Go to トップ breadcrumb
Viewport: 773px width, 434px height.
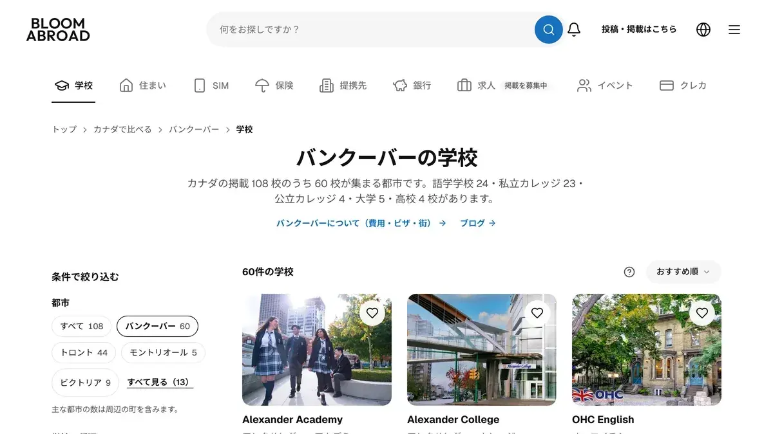click(64, 129)
